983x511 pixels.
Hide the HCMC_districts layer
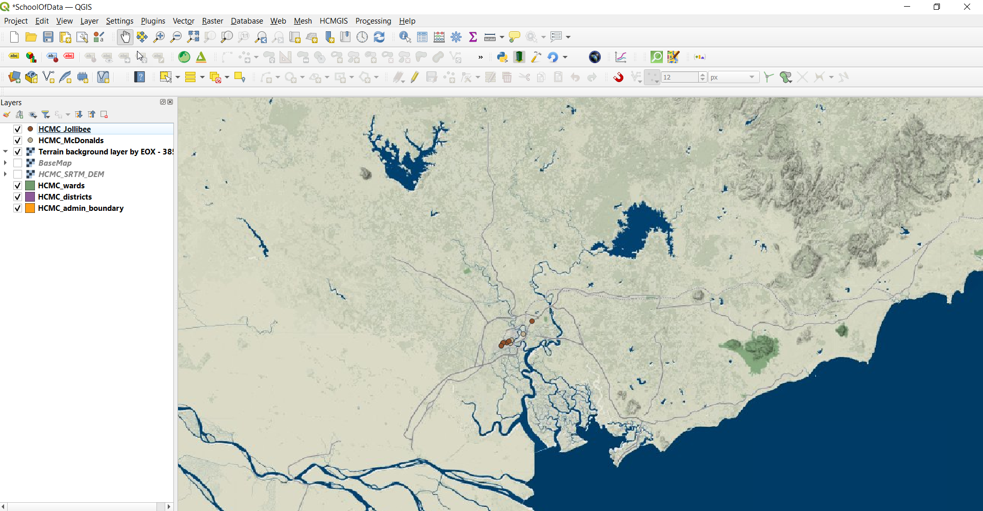click(18, 197)
